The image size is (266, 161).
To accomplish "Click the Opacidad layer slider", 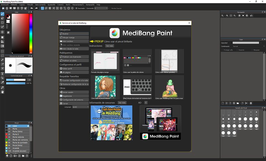I will pos(246,43).
